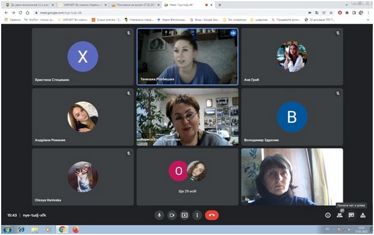Click the red Opera-style extension icon in toolbar
This screenshot has width=374, height=235.
tap(340, 13)
